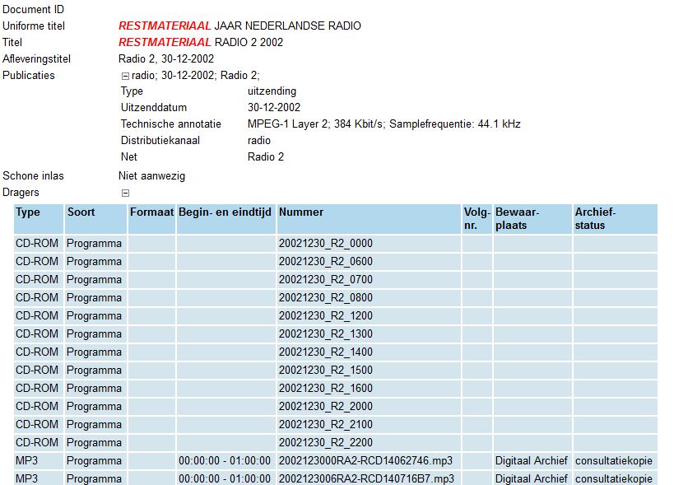Open file 2002123006RA2-RCD140716B7.mp3

pyautogui.click(x=365, y=478)
